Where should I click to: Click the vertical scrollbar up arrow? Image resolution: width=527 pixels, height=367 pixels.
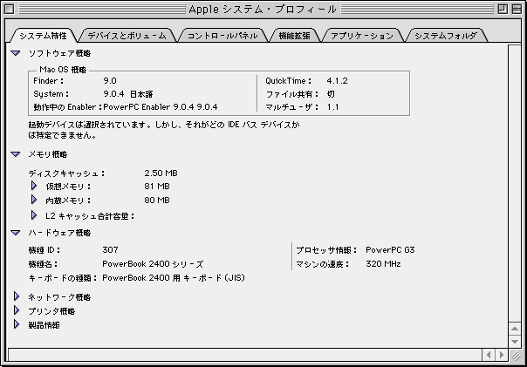[x=515, y=329]
